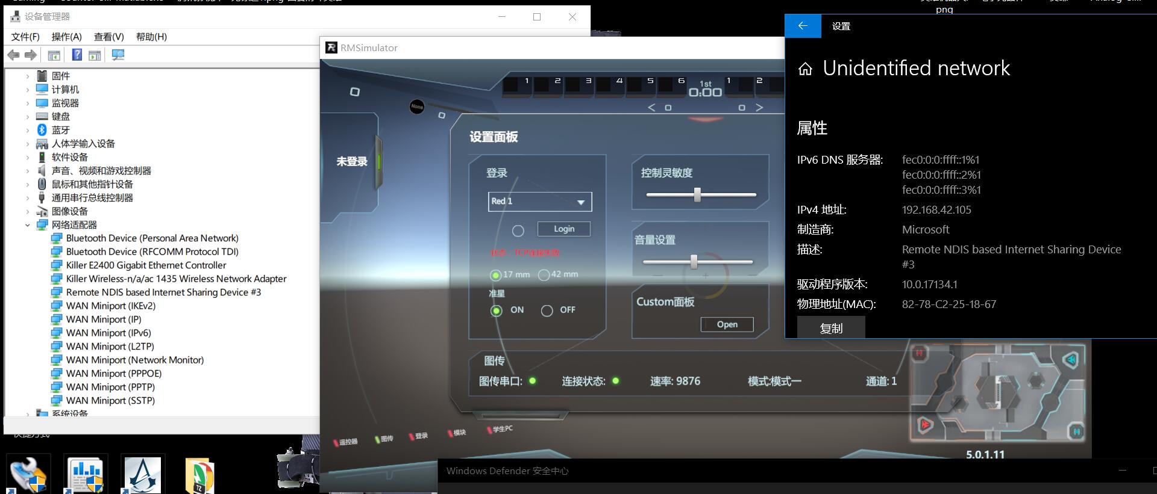
Task: Click RMSimulator title bar logo icon
Action: pos(331,48)
